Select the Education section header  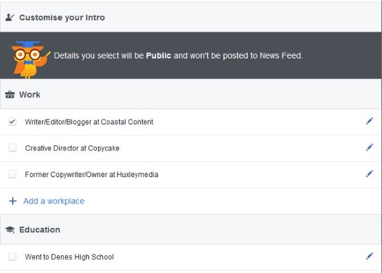point(39,230)
